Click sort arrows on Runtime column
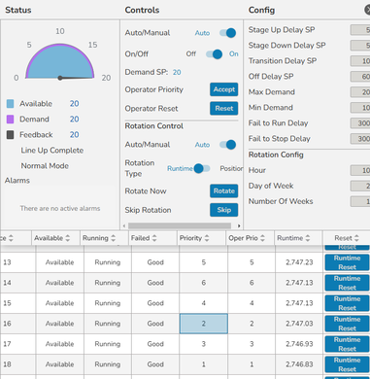 click(308, 238)
